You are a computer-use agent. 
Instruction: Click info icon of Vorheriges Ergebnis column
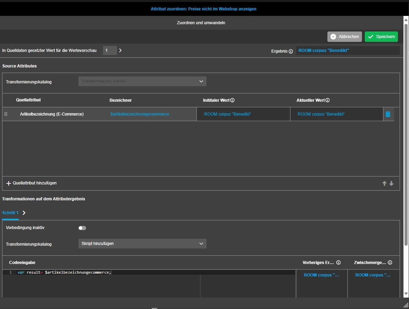tap(338, 263)
